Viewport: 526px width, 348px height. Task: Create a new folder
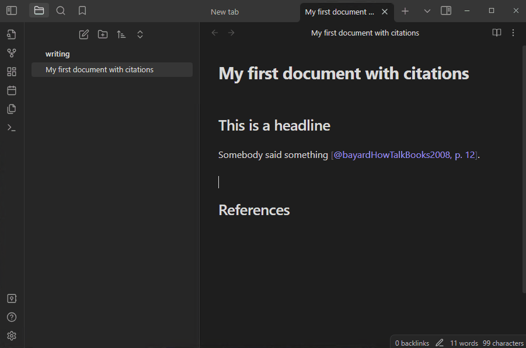click(103, 34)
